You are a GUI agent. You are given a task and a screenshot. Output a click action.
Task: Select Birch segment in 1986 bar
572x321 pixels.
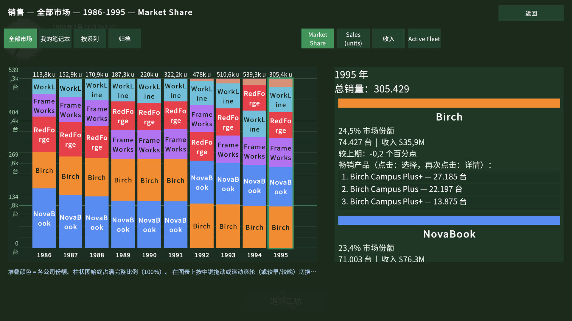pyautogui.click(x=44, y=170)
